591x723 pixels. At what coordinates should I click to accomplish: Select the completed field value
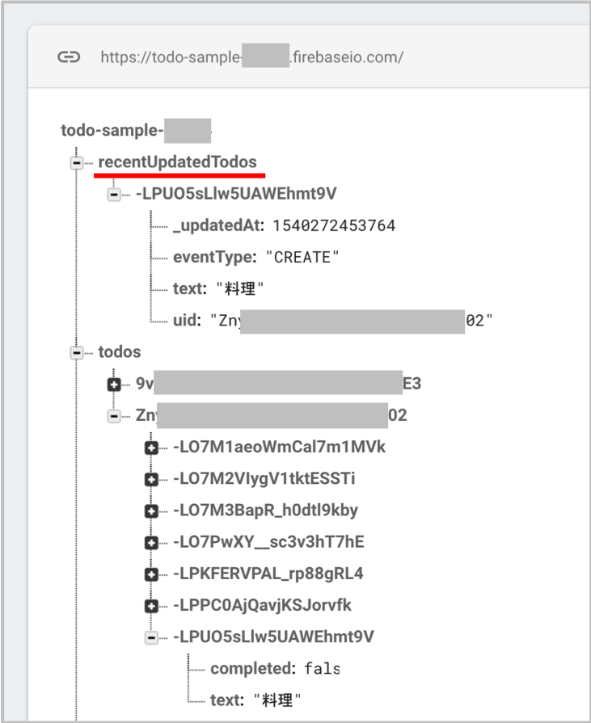point(322,668)
